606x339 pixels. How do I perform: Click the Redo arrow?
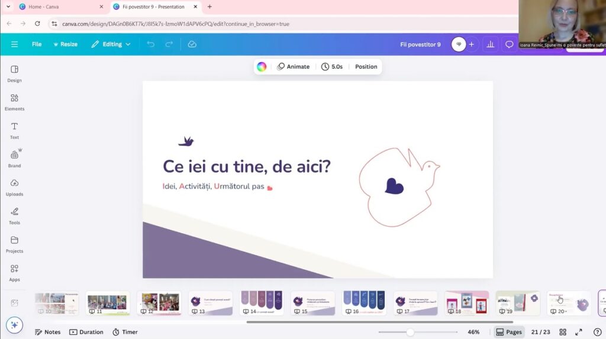169,44
